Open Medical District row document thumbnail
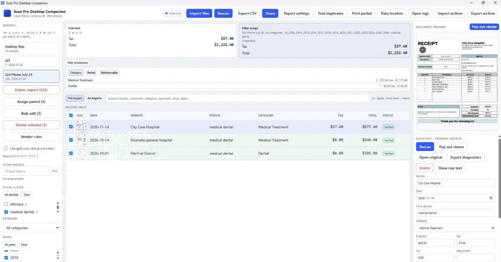The height and width of the screenshot is (262, 501). (x=81, y=154)
